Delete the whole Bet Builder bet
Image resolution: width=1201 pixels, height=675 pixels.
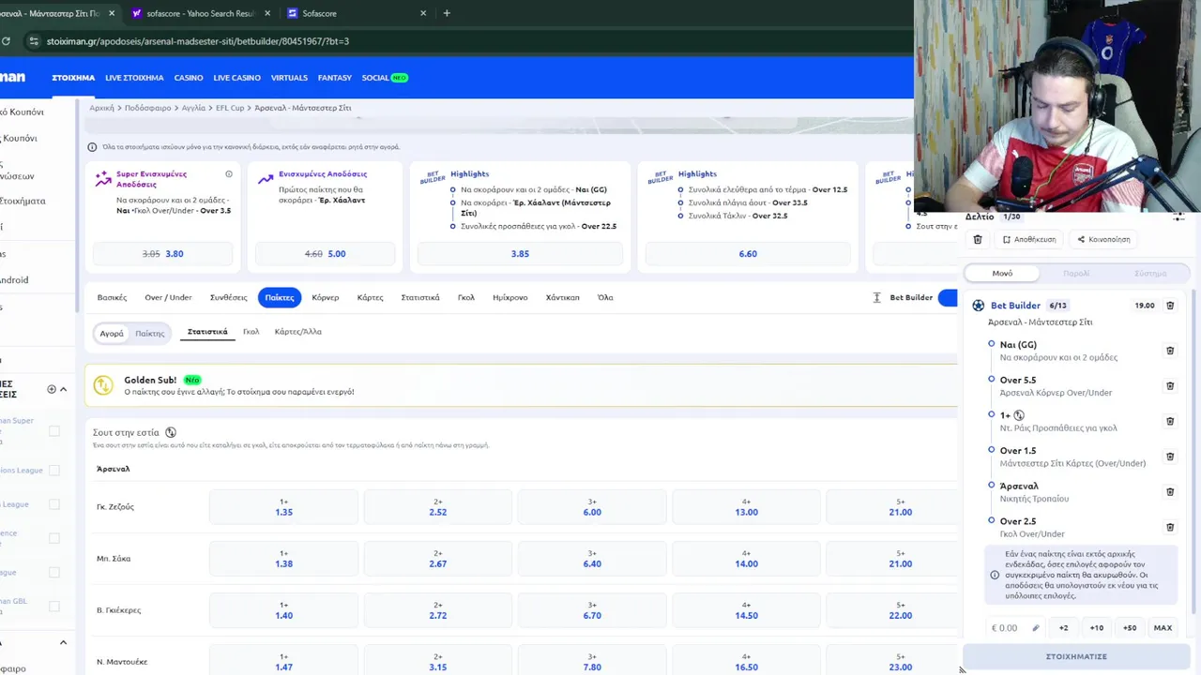click(x=1170, y=306)
